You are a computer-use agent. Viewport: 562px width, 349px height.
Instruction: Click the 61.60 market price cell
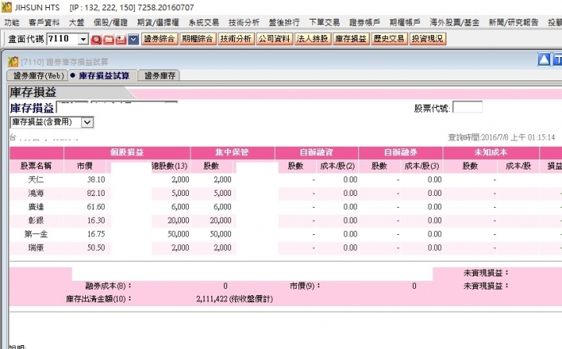96,207
